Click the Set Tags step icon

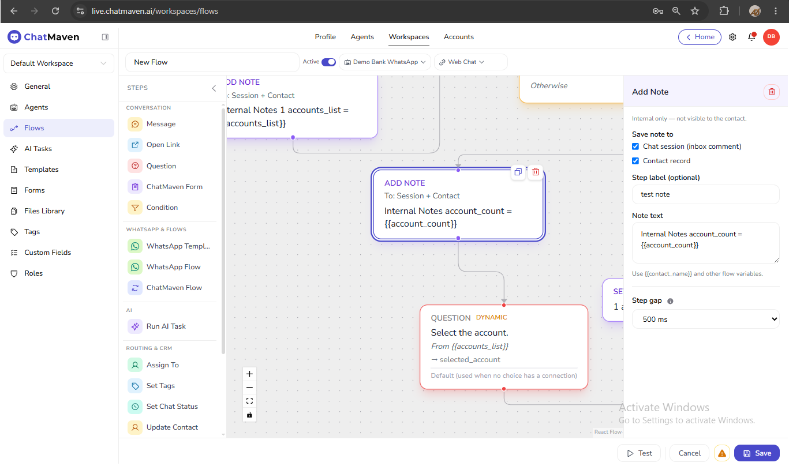click(x=135, y=386)
